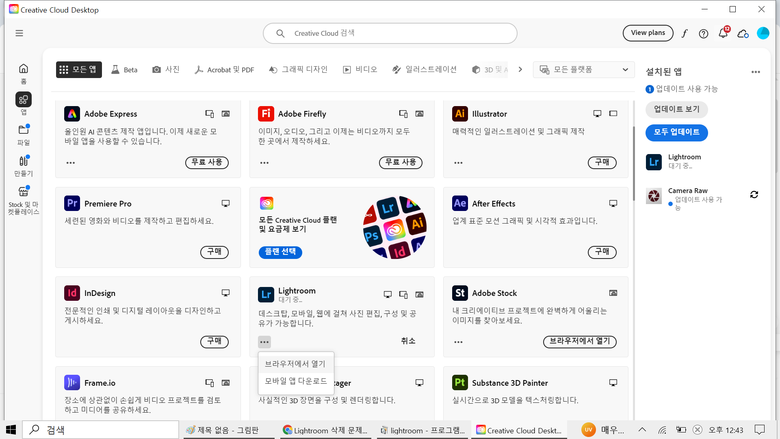Open installed apps more options menu
The width and height of the screenshot is (780, 439).
pyautogui.click(x=755, y=72)
